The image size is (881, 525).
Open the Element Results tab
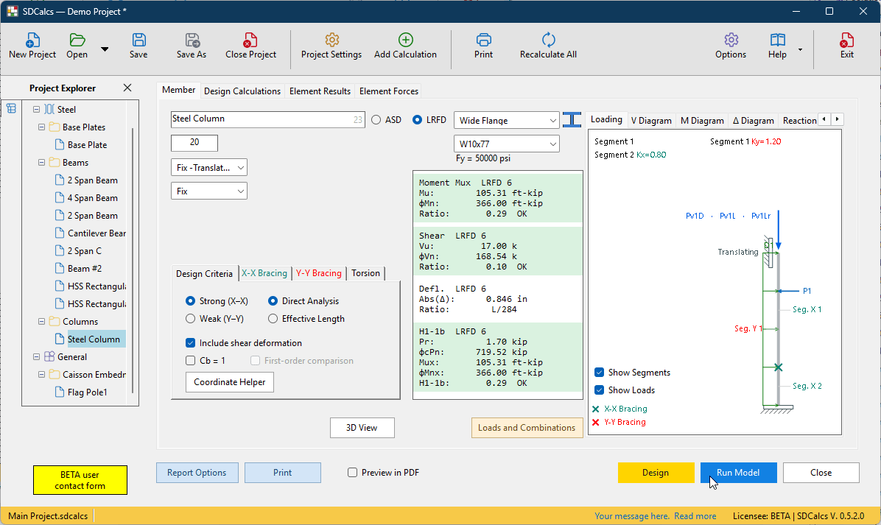point(320,91)
